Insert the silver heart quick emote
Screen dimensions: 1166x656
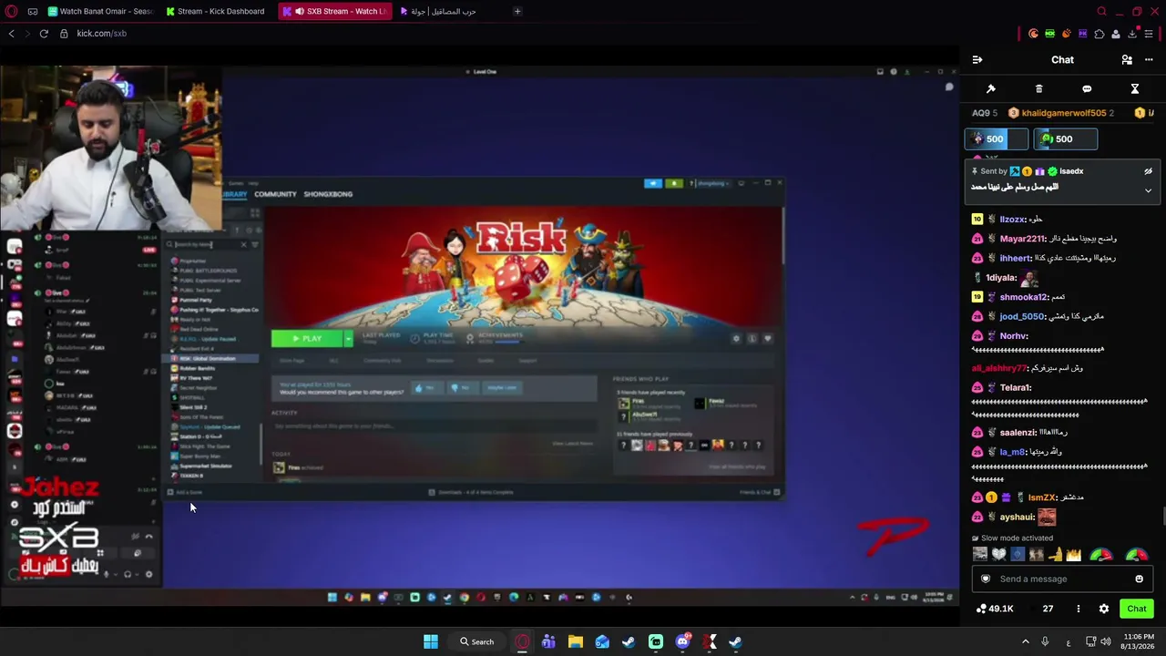coord(998,554)
